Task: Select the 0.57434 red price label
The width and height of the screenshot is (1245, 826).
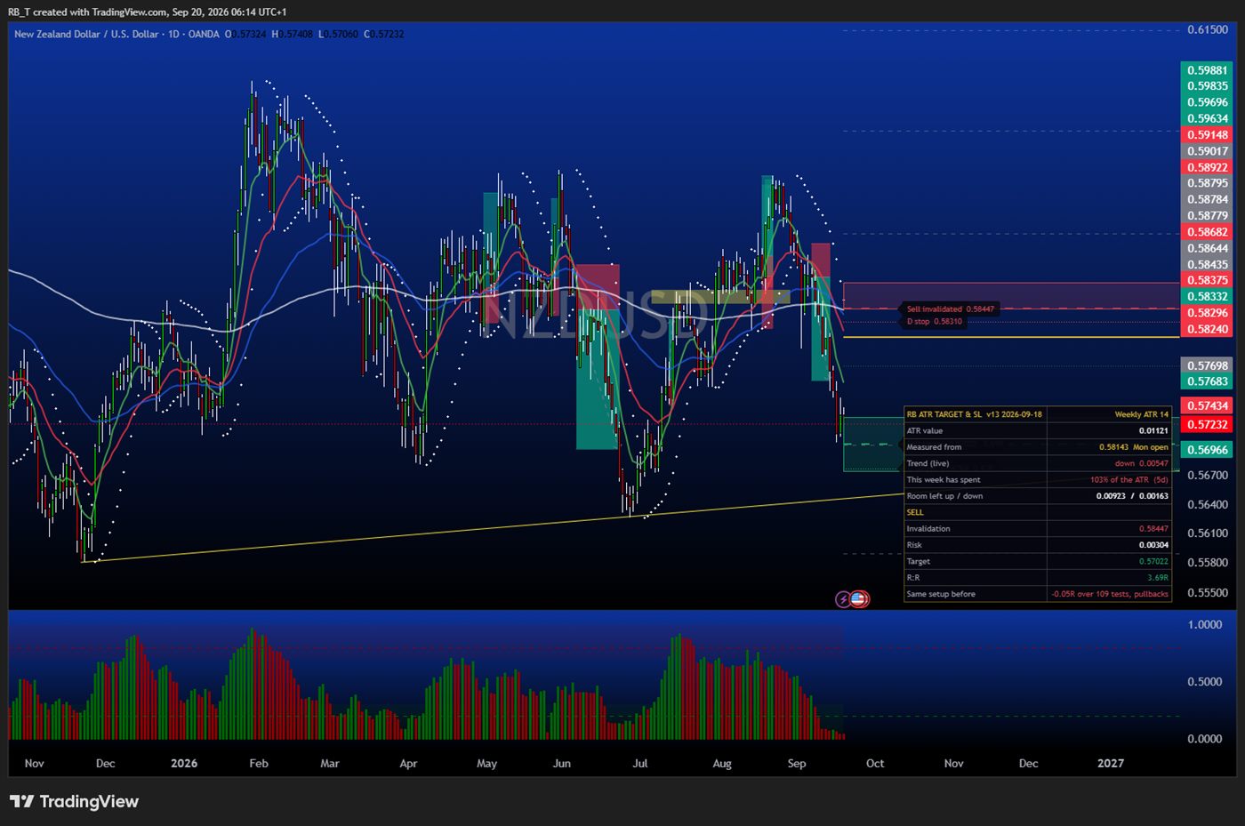Action: 1207,405
